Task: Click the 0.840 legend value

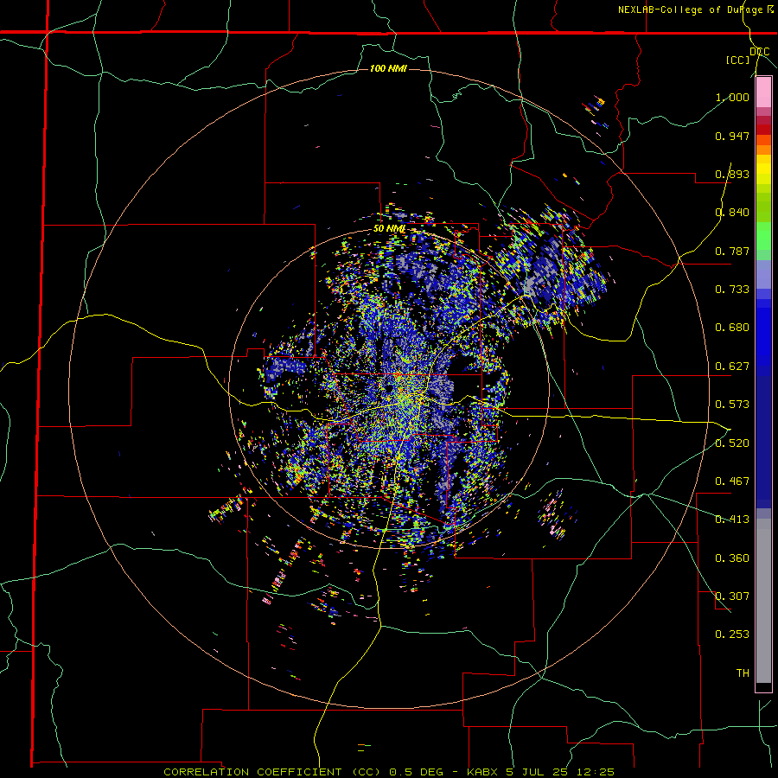Action: [732, 213]
